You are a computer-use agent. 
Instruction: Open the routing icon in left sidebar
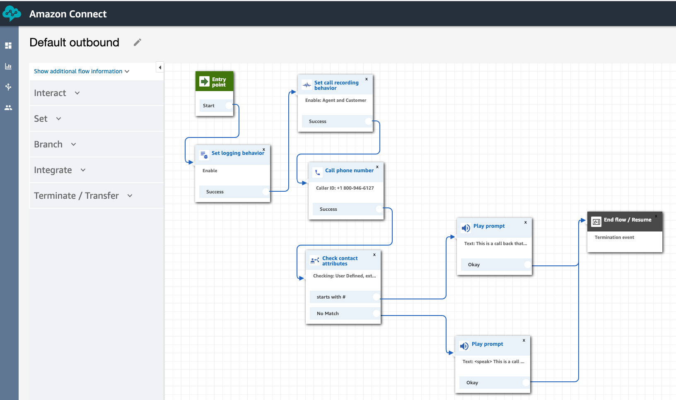coord(8,87)
